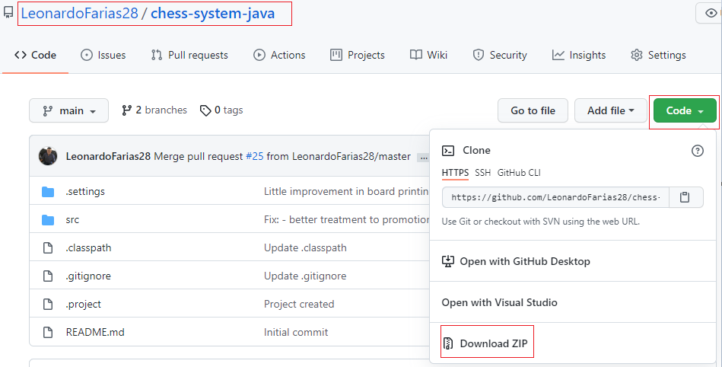Viewport: 722px width, 367px height.
Task: Open the .project file
Action: click(x=84, y=304)
